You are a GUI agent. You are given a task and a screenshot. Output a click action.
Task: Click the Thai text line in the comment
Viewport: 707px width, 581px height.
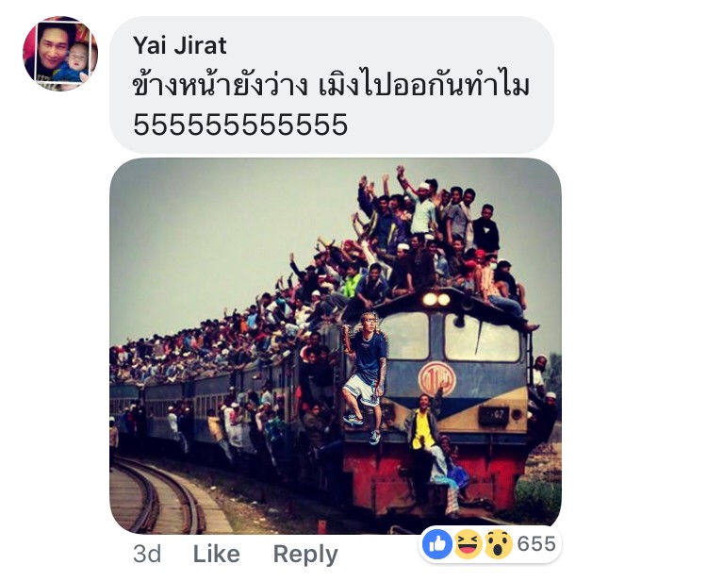331,86
